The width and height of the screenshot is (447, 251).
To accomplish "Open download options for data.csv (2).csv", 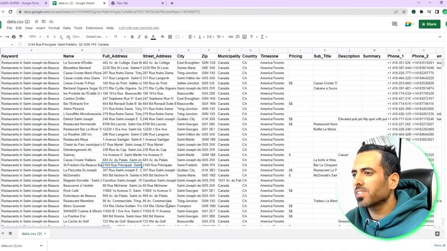I will click(x=41, y=245).
